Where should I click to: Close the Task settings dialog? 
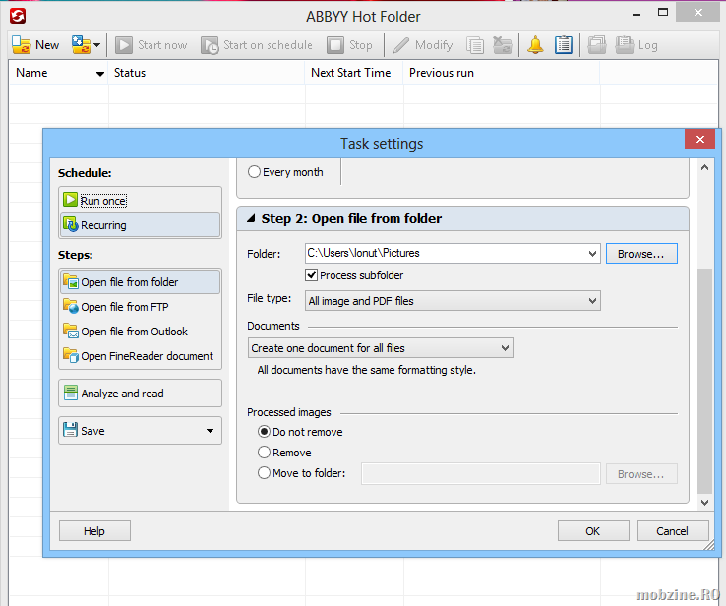click(x=700, y=139)
